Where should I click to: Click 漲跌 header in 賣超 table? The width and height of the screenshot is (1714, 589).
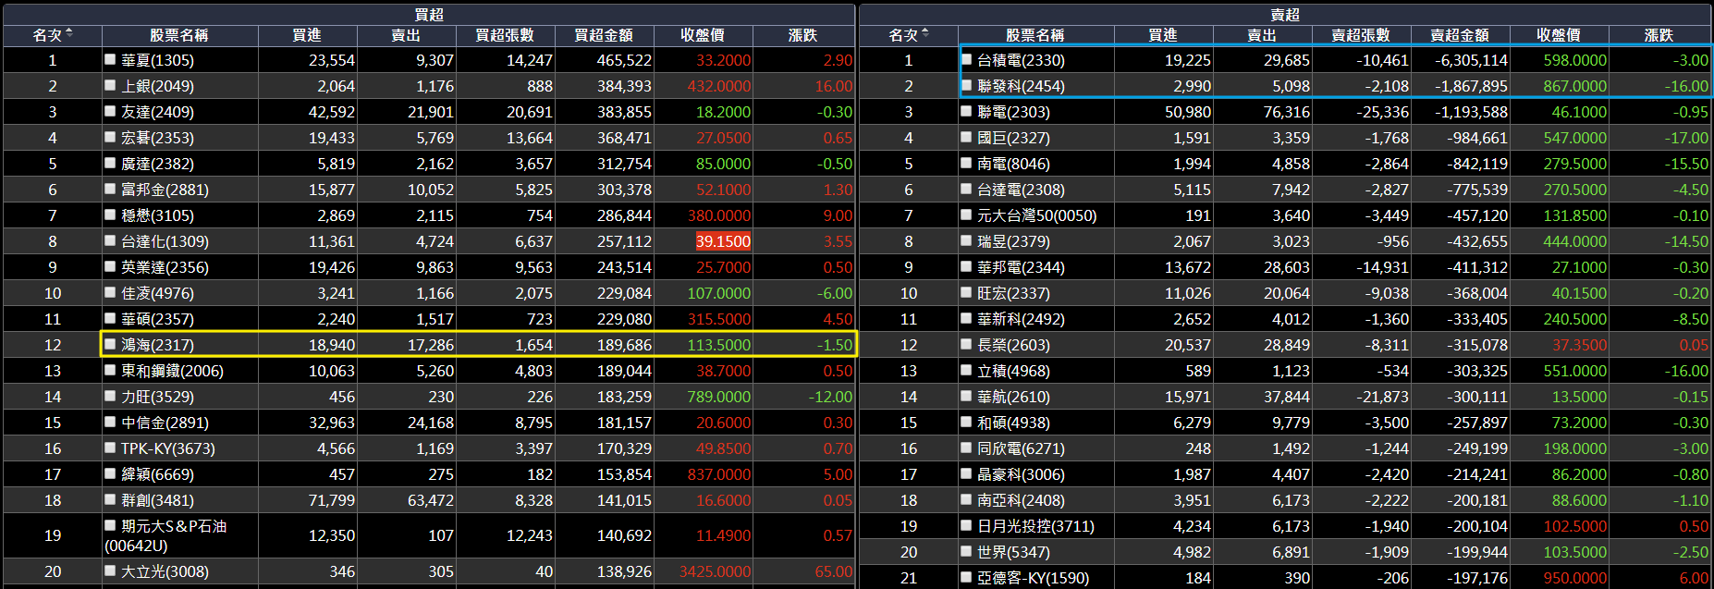click(x=1659, y=35)
